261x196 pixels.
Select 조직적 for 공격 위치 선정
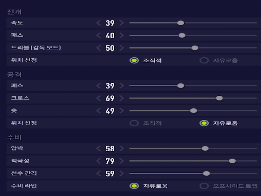point(134,123)
